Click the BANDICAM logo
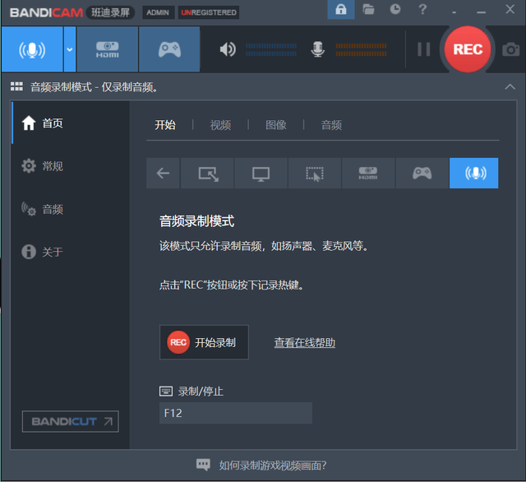Screen dimensions: 526x482 coord(46,12)
